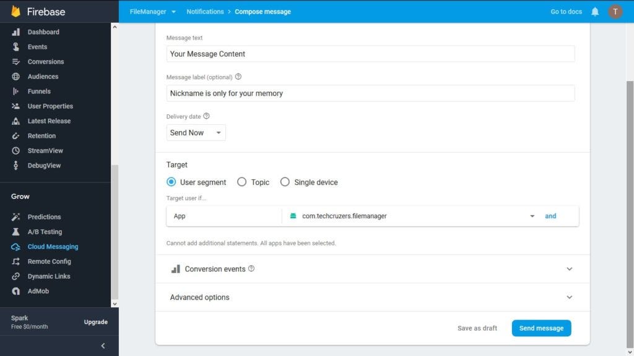Click the help icon beside Message label
This screenshot has height=356, width=634.
(238, 77)
